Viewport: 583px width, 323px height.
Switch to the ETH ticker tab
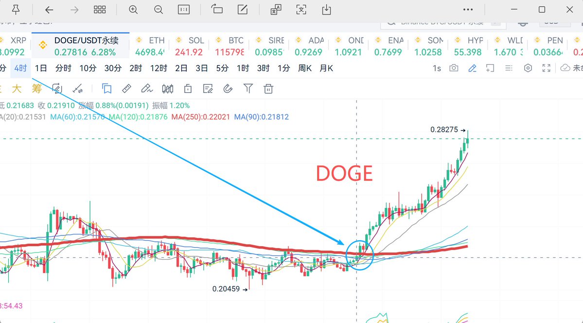tap(150, 46)
